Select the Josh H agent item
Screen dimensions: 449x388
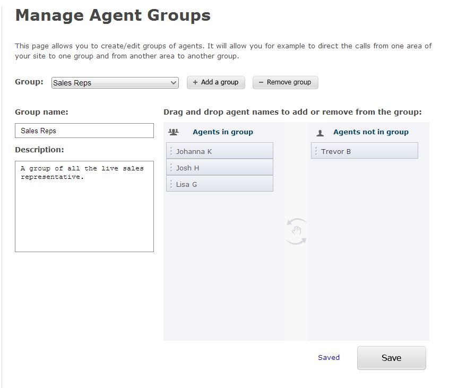point(220,167)
